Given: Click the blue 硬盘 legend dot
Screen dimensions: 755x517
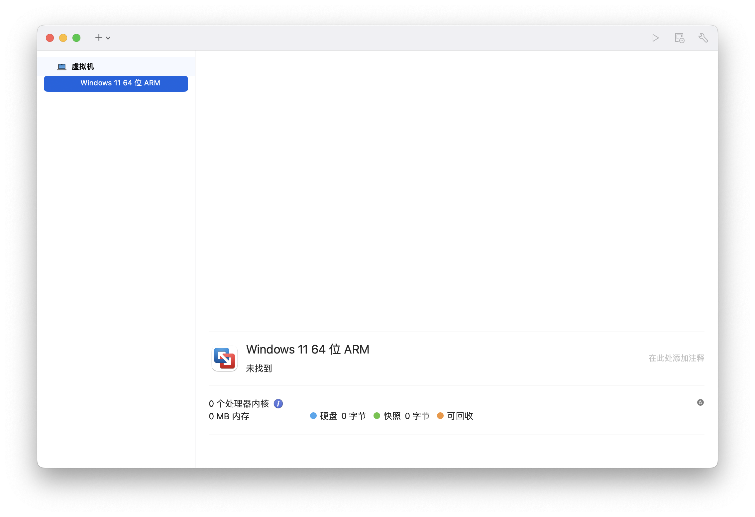Looking at the screenshot, I should tap(313, 416).
